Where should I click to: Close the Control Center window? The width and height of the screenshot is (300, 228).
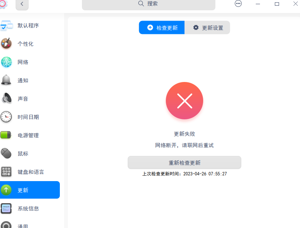point(295,4)
